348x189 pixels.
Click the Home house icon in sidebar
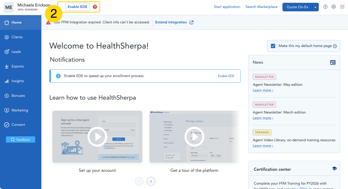(7, 22)
